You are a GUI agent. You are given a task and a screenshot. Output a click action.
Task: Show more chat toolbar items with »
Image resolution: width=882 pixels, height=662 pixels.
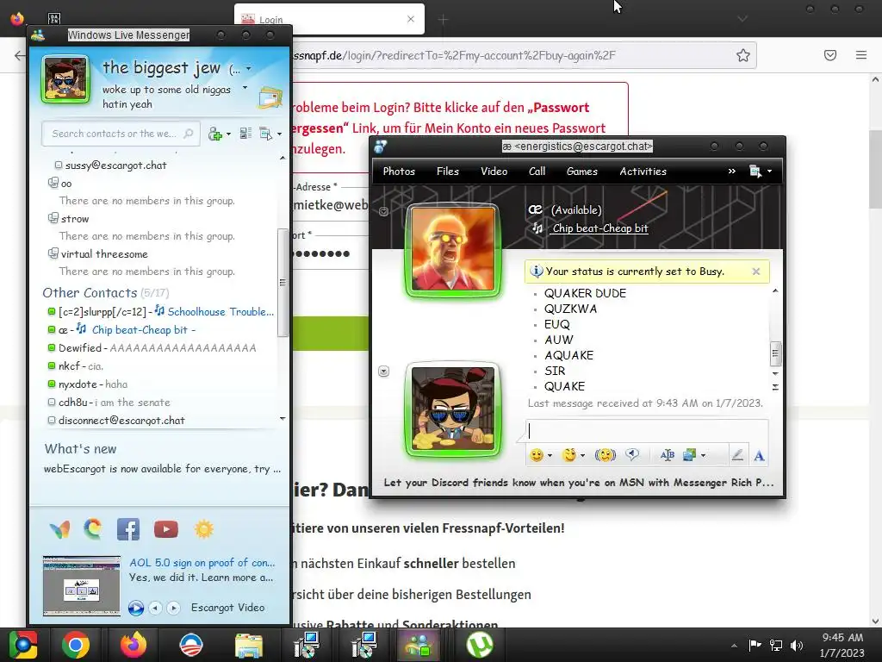click(732, 172)
